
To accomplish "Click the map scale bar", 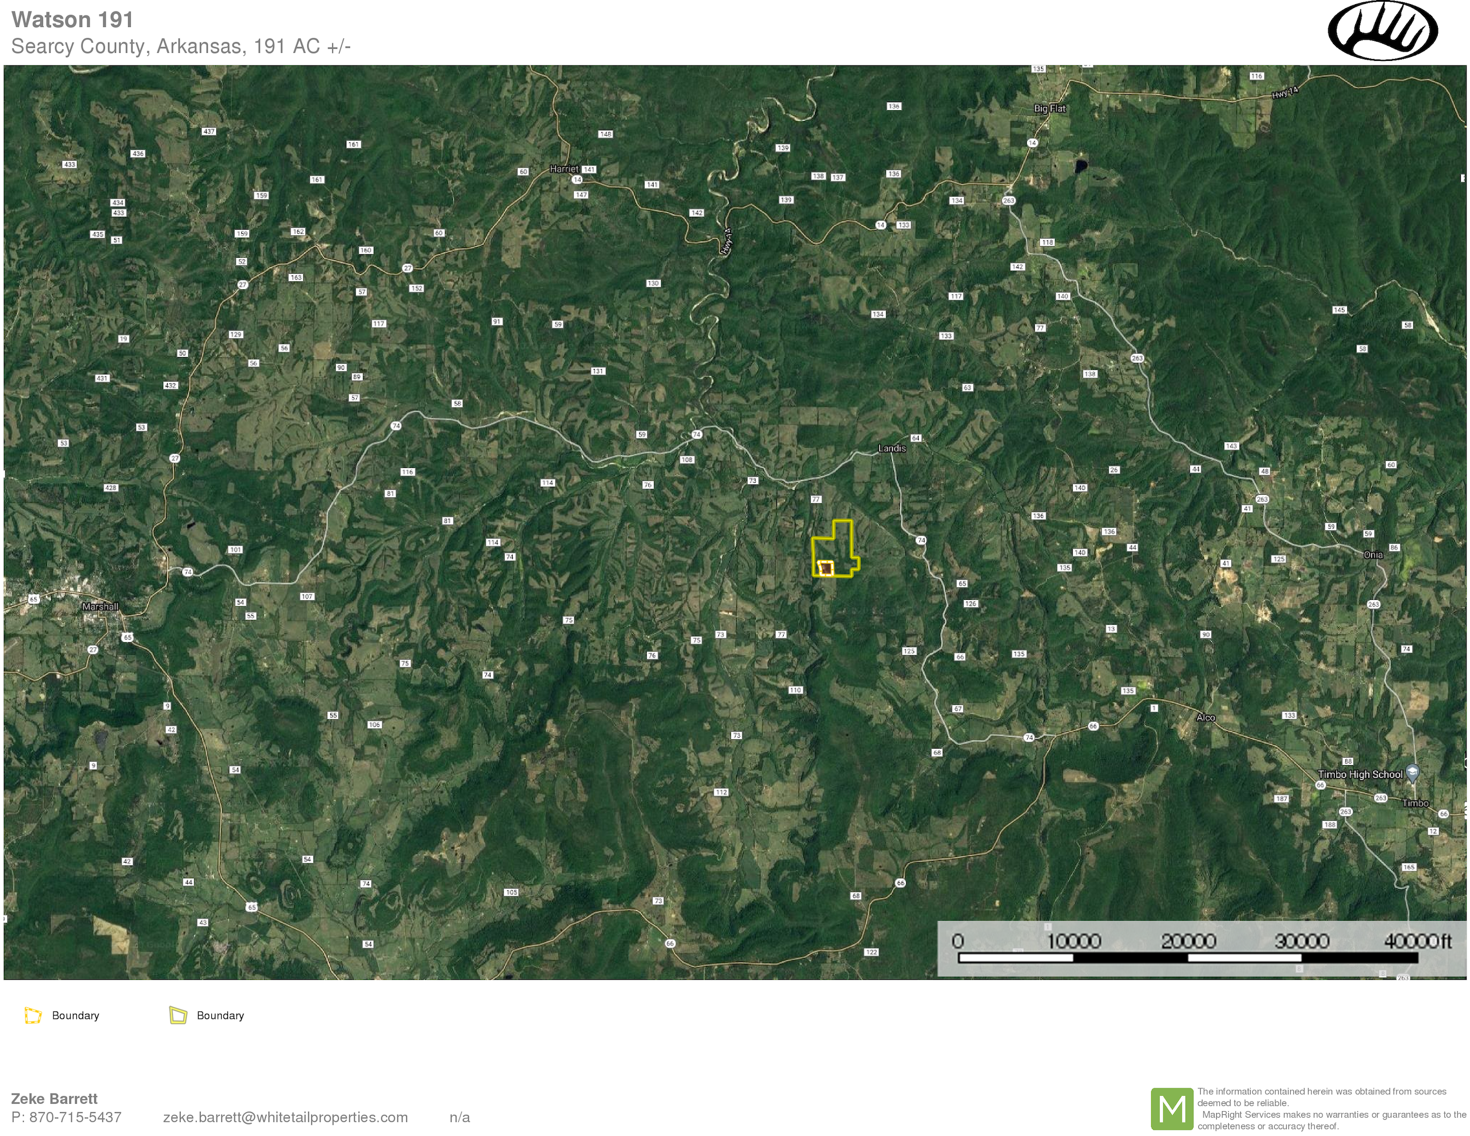I will point(1187,956).
